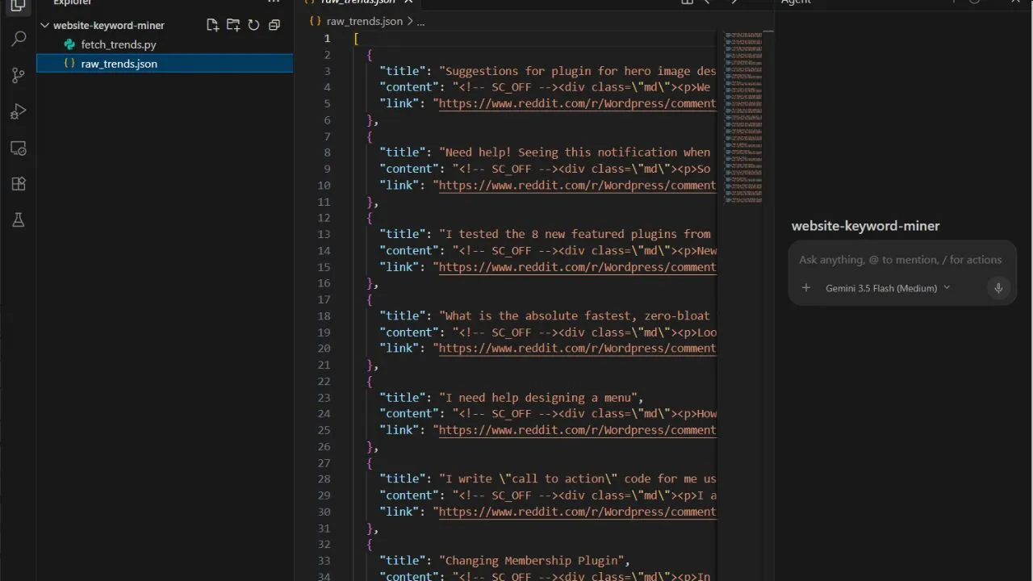
Task: Click title text "Need help! Seeing this notification when"
Action: [x=578, y=152]
